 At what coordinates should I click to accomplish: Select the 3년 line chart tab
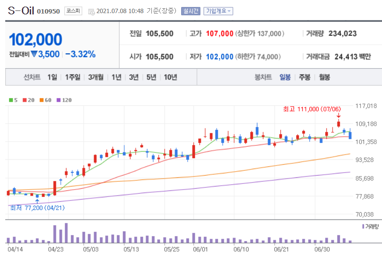click(x=134, y=77)
